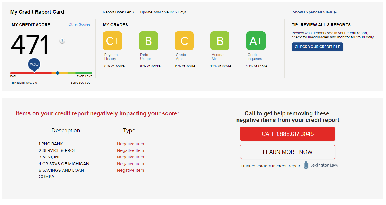Viewport: 386px width, 205px height.
Task: Click the YOU score marker pin
Action: point(34,65)
